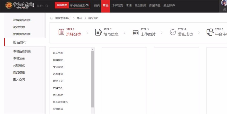Open the 订单物流 menu item
Screen dimensions: 227x114
pos(117,5)
